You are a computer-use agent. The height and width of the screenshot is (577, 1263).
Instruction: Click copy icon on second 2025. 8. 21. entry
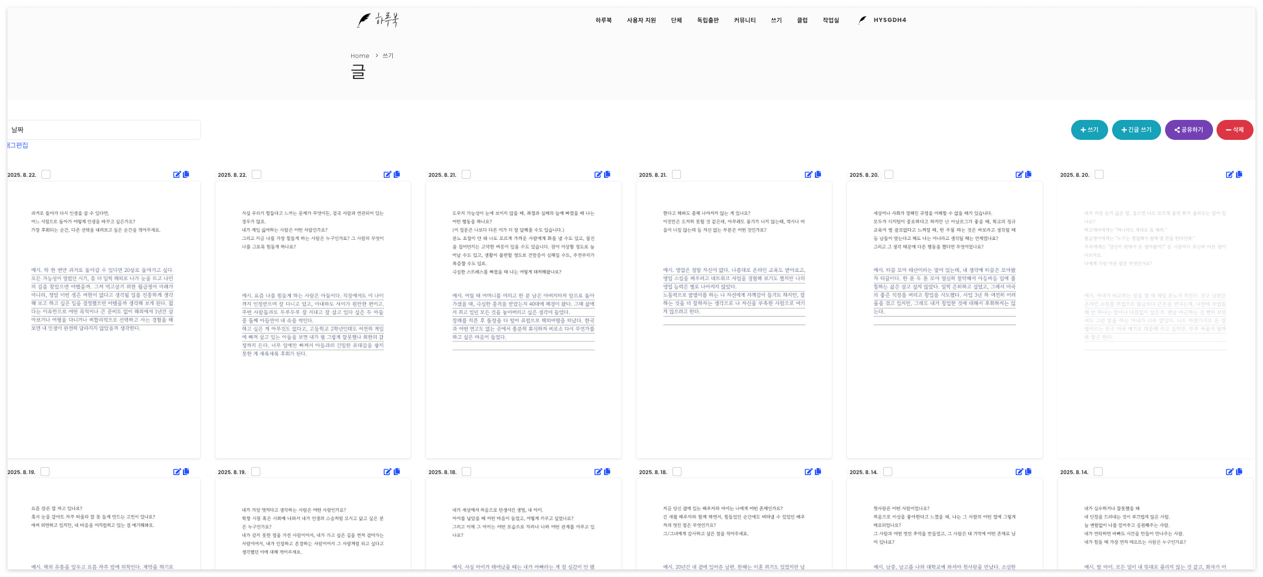click(x=818, y=174)
